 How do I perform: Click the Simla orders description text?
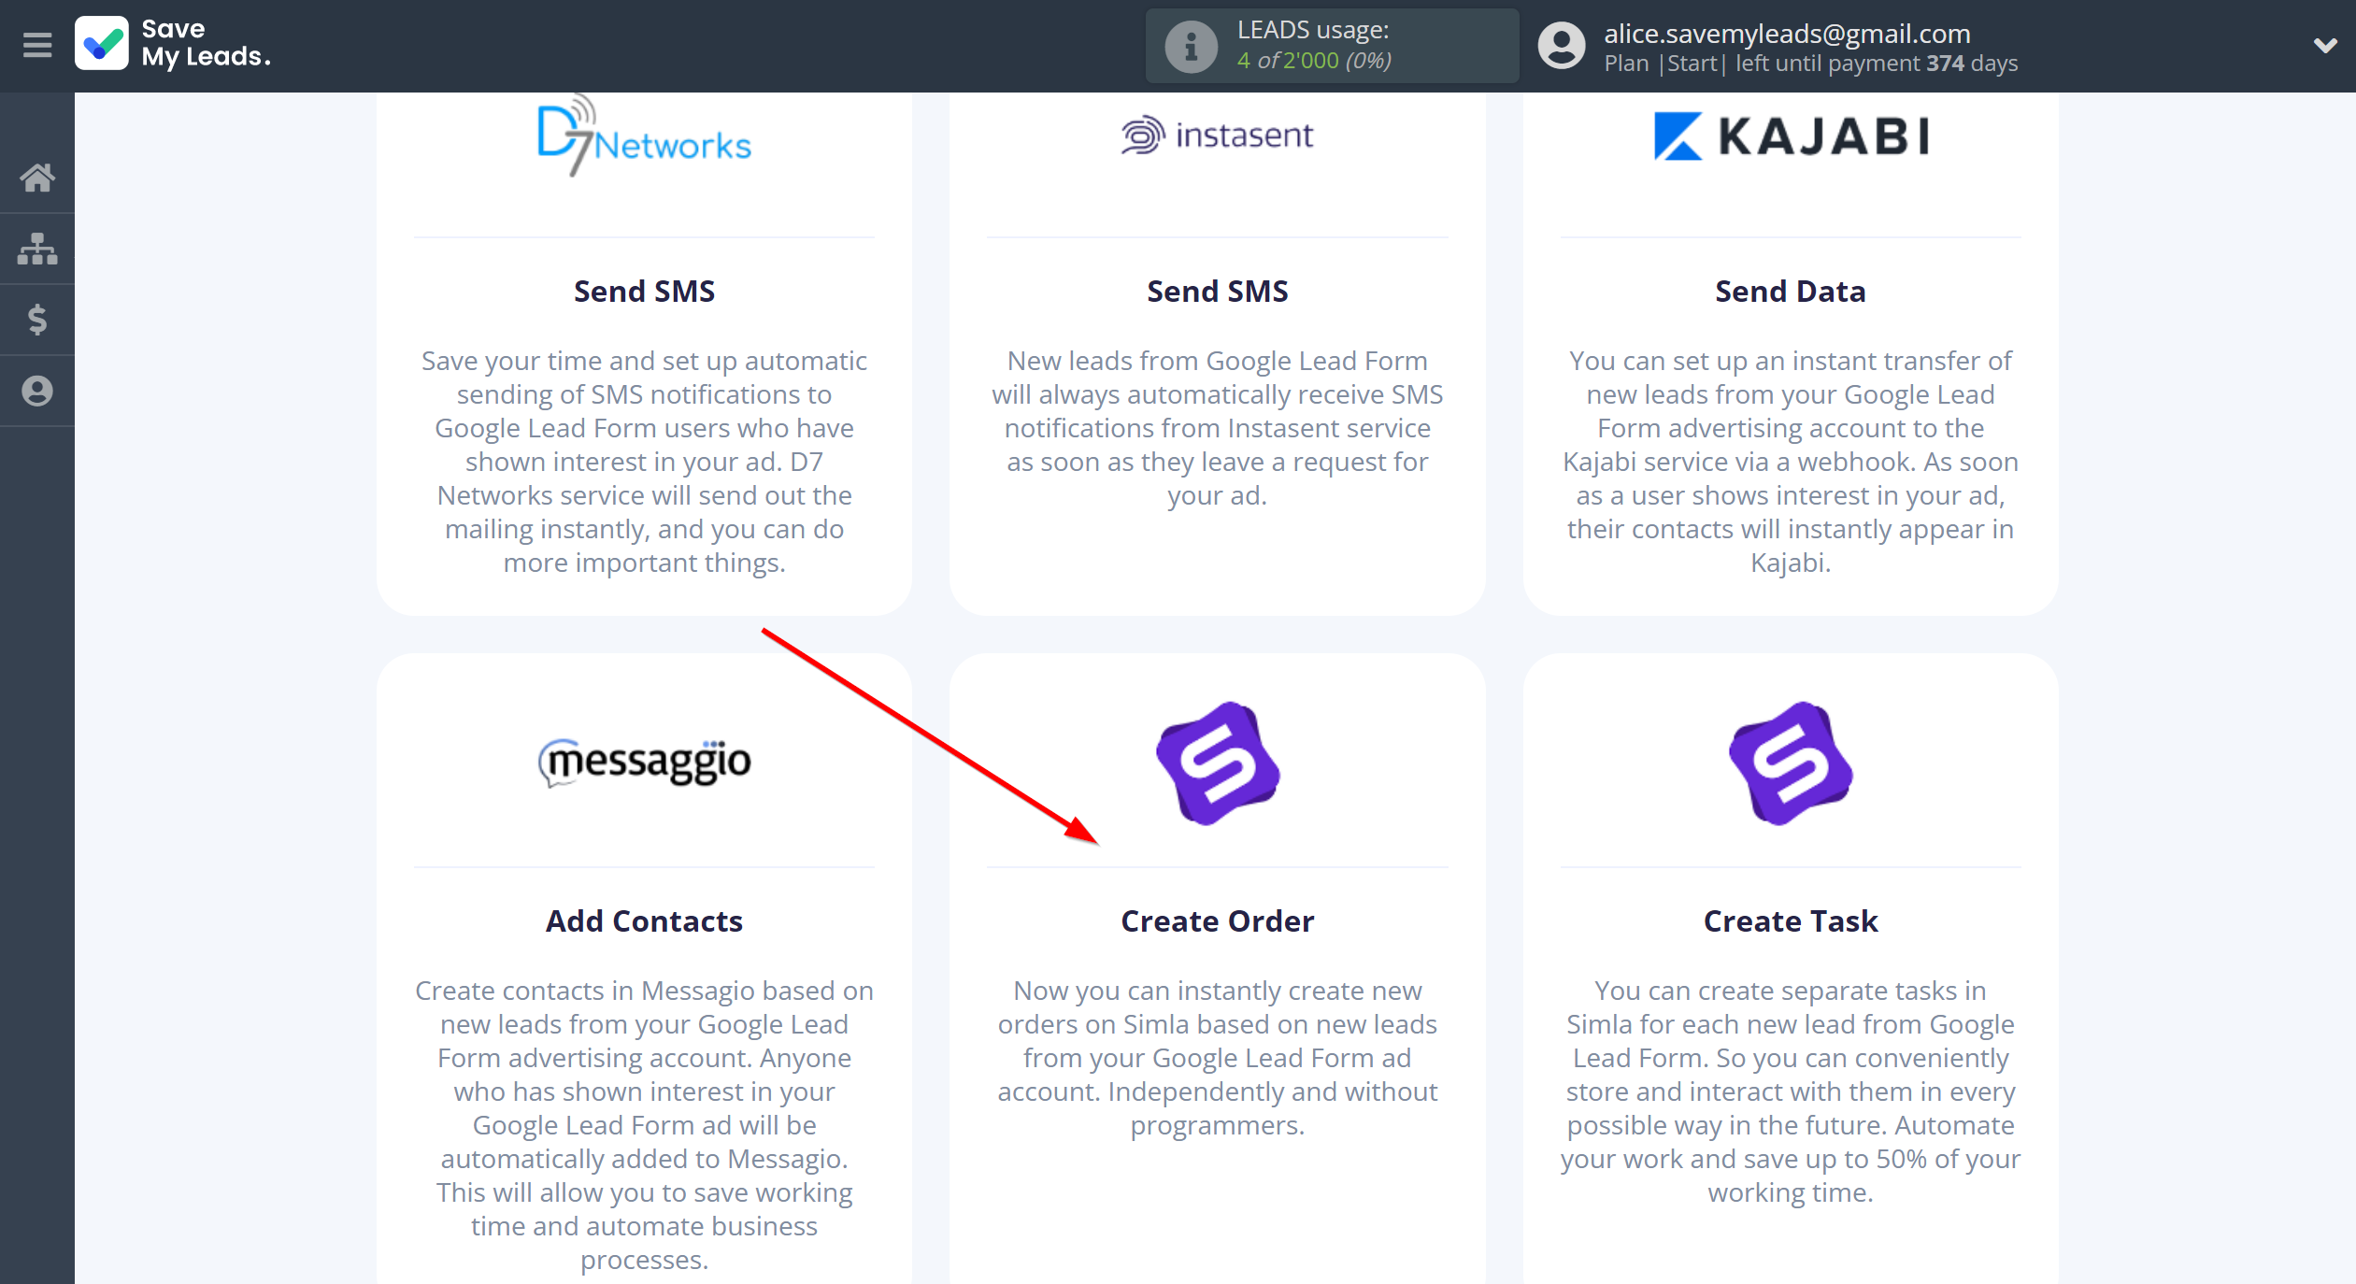click(1217, 1058)
